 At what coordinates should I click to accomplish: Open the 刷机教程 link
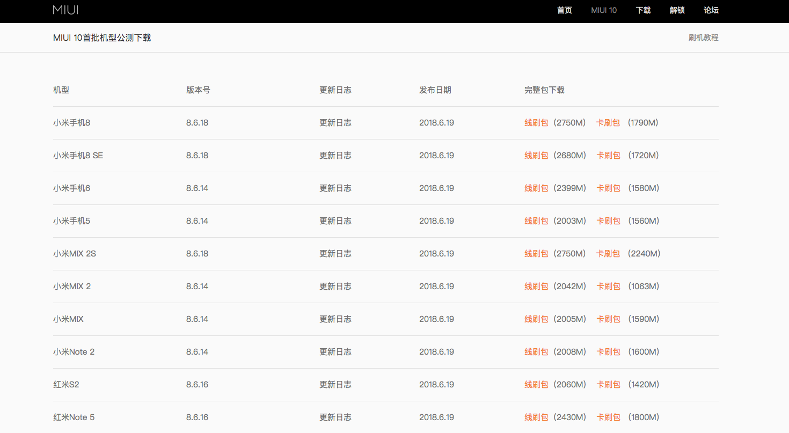[703, 38]
